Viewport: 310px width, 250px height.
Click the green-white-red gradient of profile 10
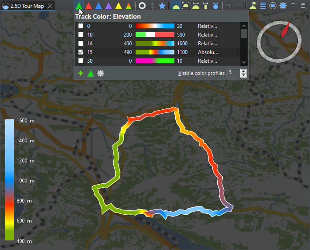155,34
